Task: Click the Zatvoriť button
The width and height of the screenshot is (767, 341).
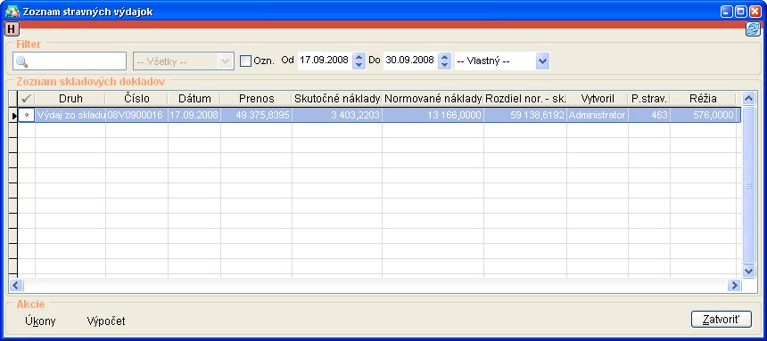Action: pos(721,319)
